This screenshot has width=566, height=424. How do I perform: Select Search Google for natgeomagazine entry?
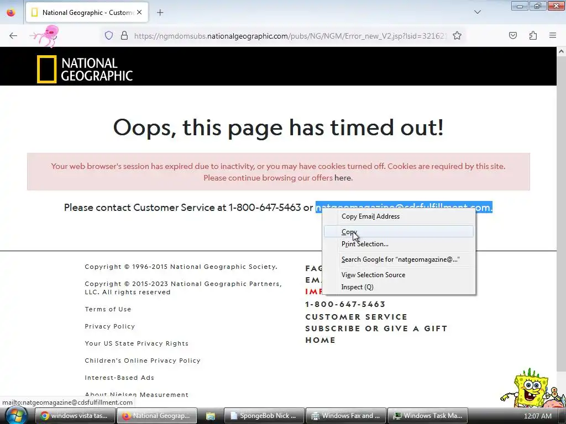399,259
